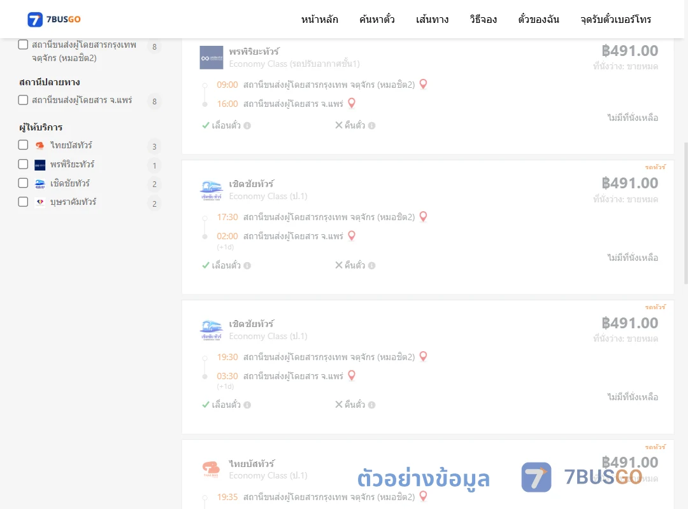The image size is (688, 509).
Task: Show คืนตั๋ว info icon on 19:30 trip
Action: click(x=371, y=405)
